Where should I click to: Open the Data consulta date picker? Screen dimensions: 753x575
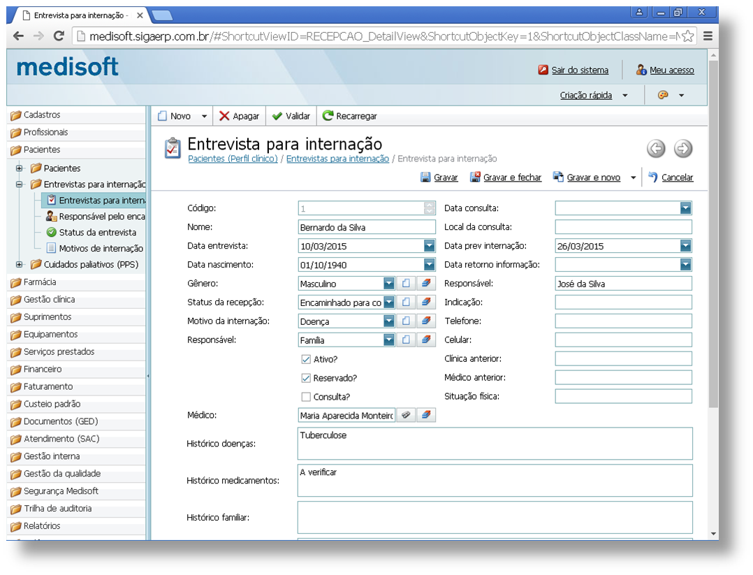(x=686, y=208)
